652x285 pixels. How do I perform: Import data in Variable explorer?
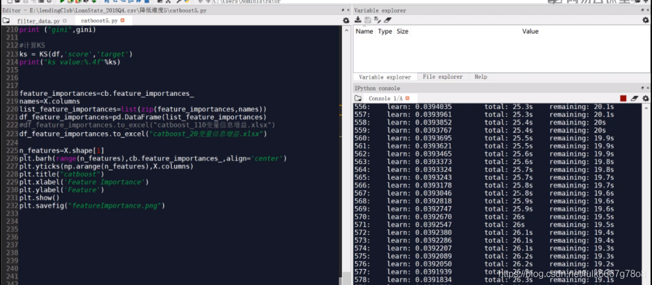pos(358,20)
